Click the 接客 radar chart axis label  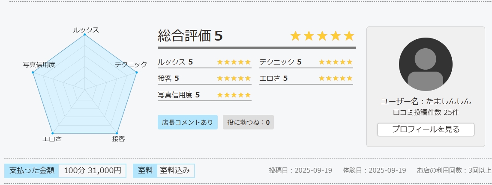[x=118, y=138]
